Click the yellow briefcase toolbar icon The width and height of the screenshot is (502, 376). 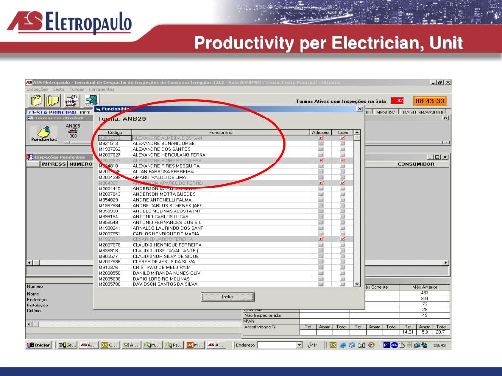tap(36, 101)
